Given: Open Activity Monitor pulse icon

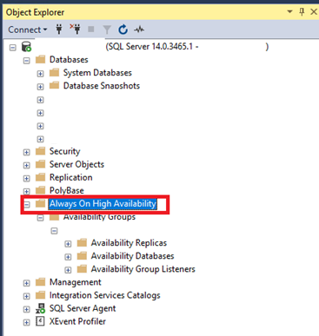Looking at the screenshot, I should [139, 30].
